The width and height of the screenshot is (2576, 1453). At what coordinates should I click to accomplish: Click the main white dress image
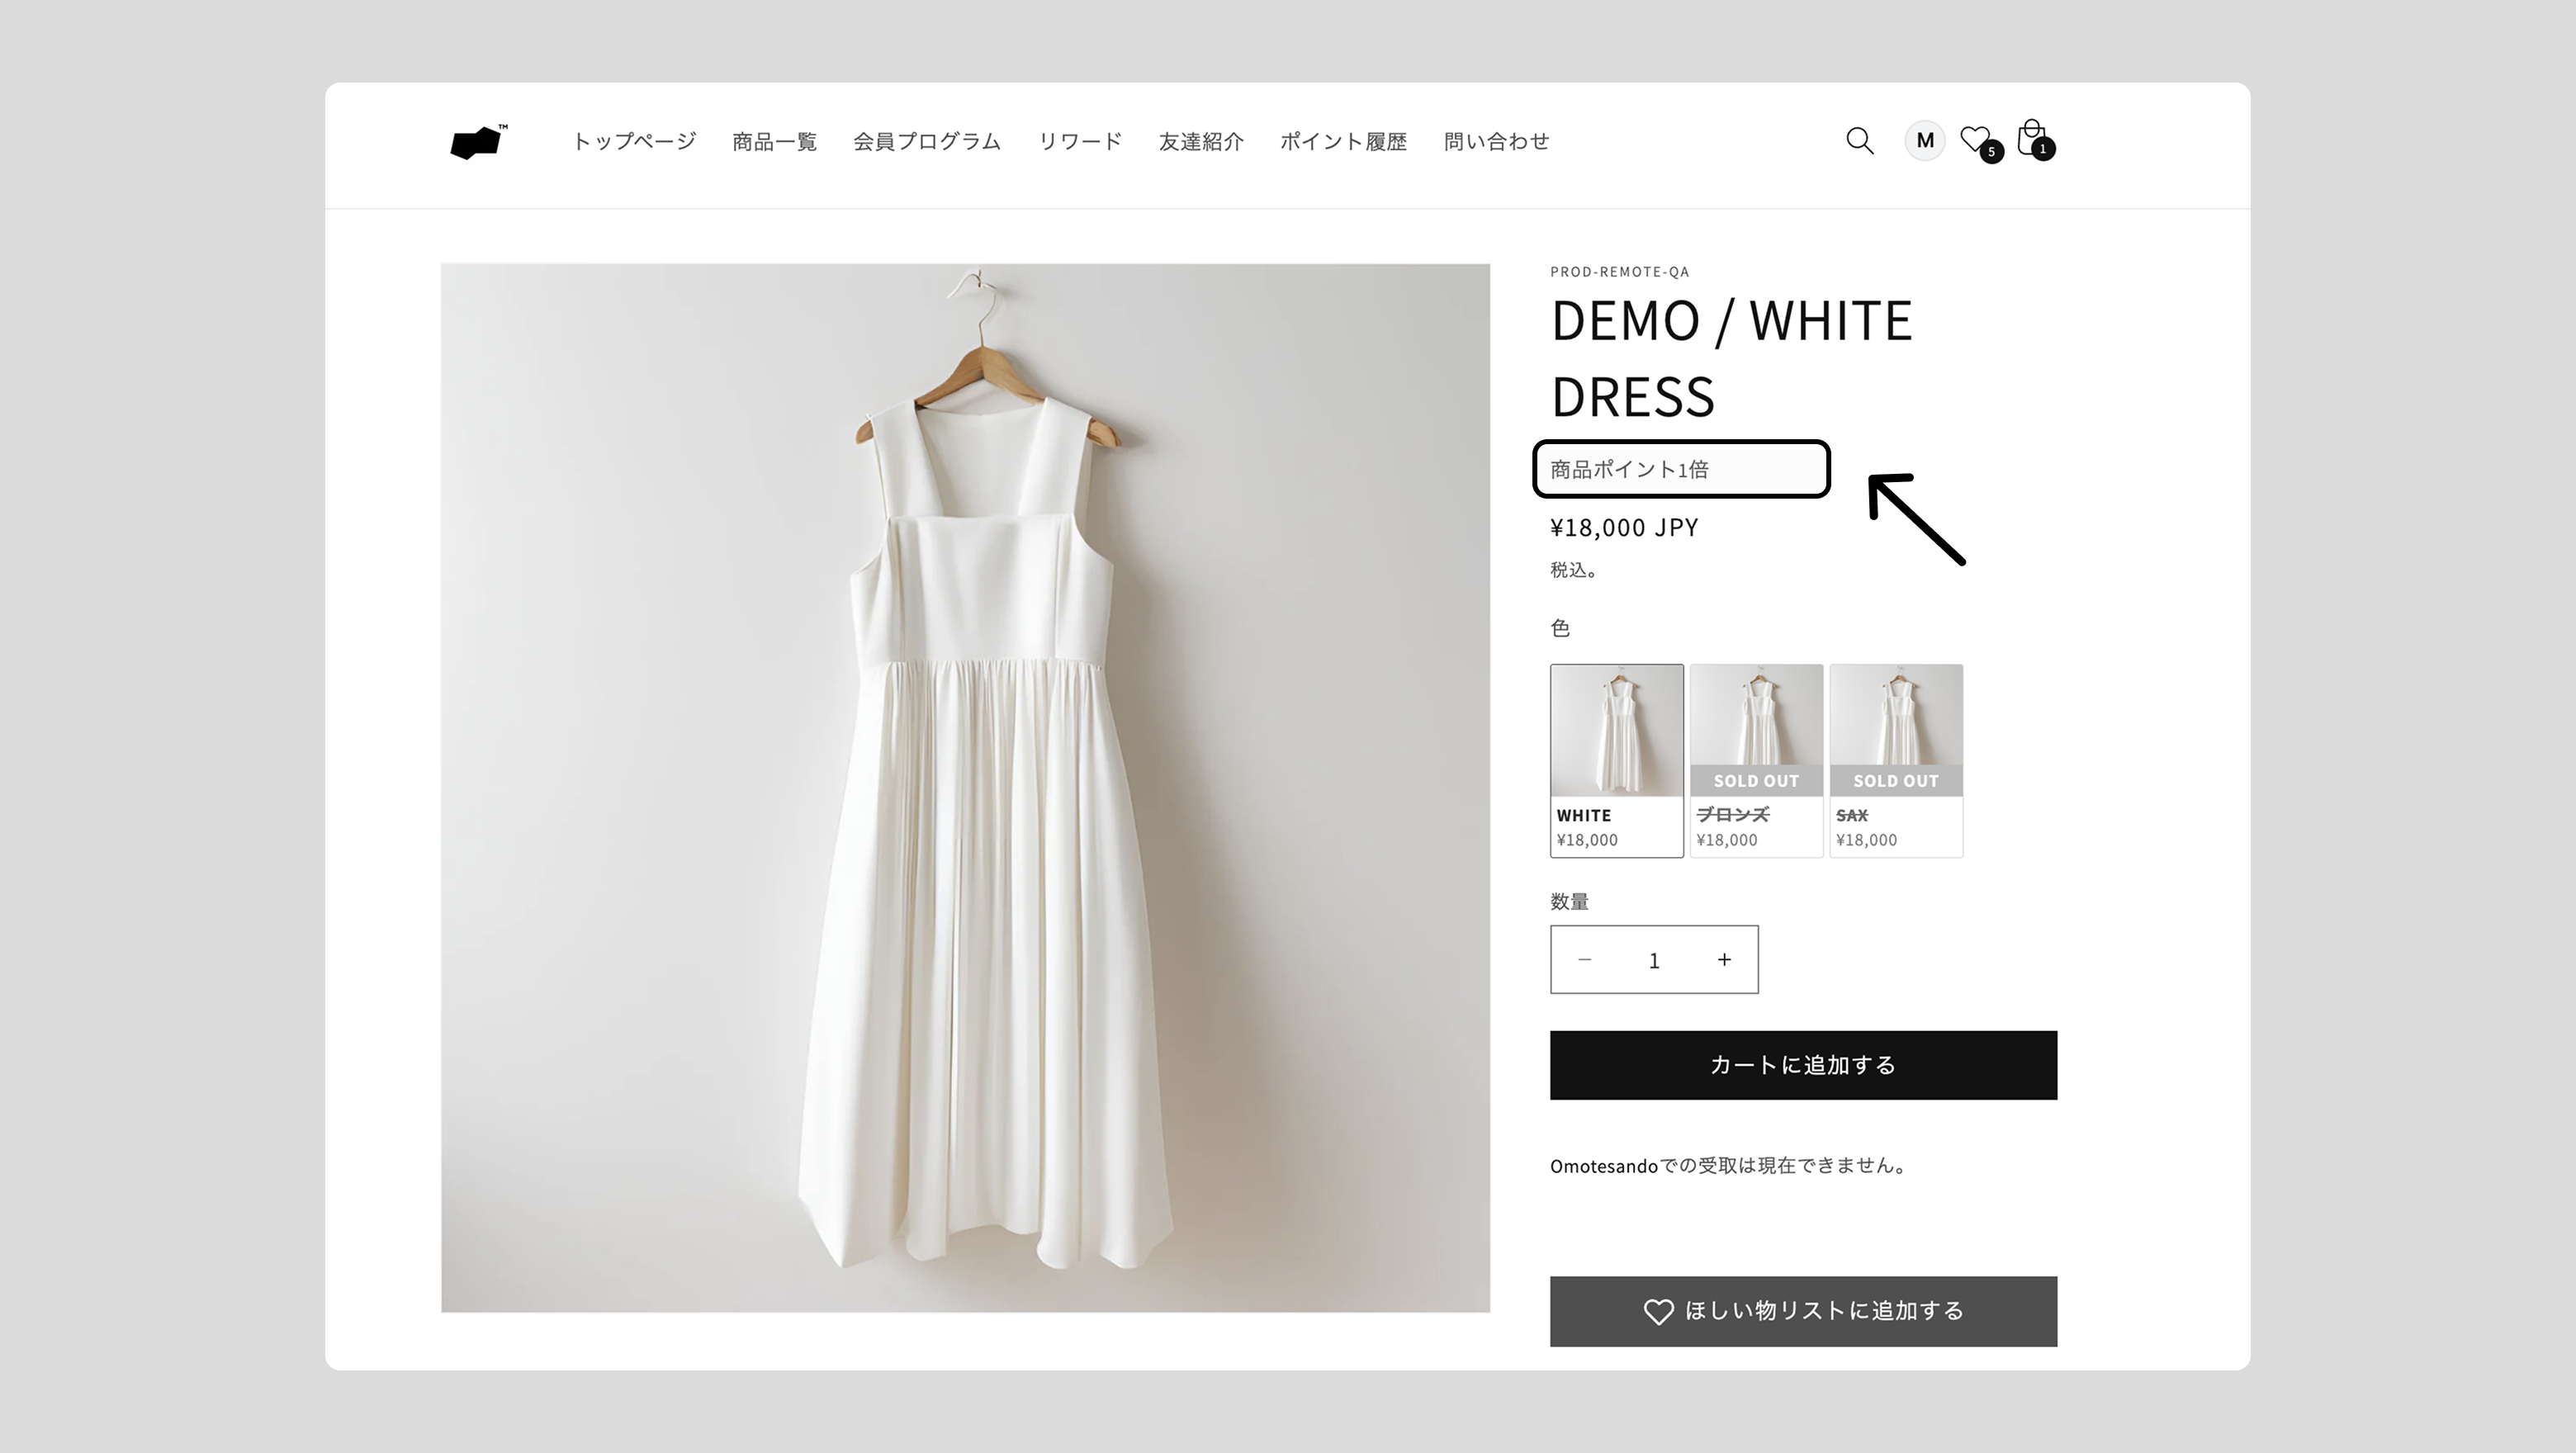(x=965, y=788)
